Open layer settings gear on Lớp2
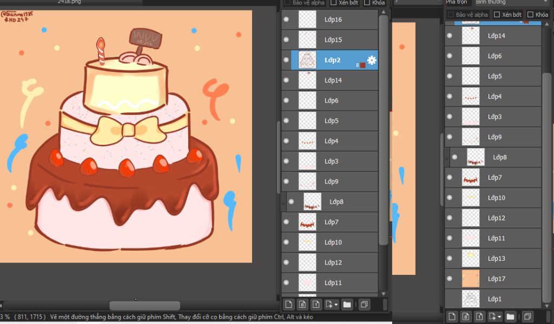The width and height of the screenshot is (554, 324). [x=372, y=60]
